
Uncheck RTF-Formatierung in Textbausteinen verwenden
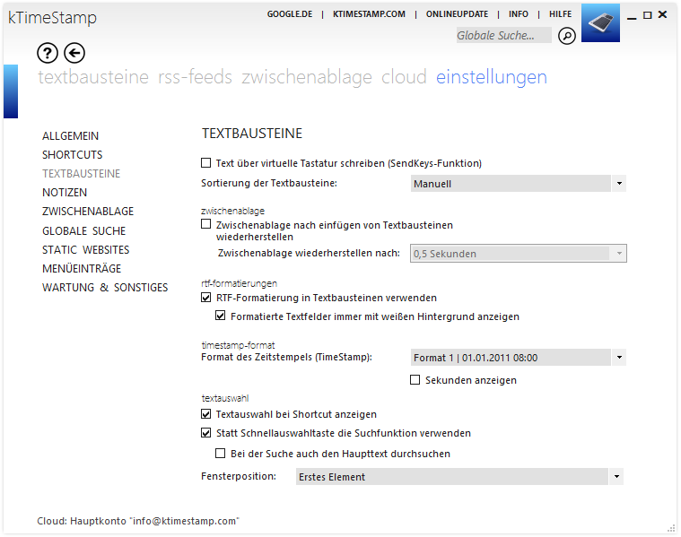(205, 298)
